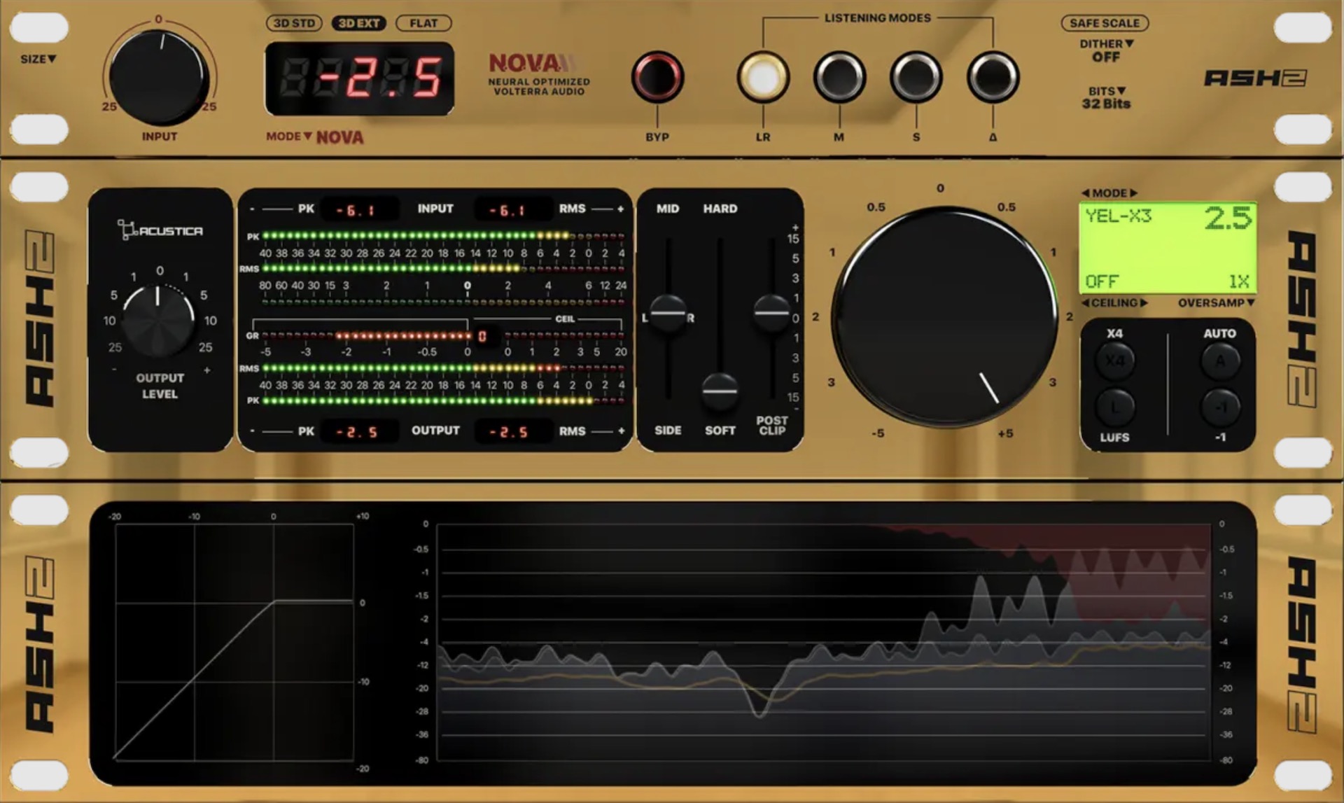The image size is (1344, 803).
Task: Open the MODE dropdown showing NOVA
Action: (x=288, y=137)
